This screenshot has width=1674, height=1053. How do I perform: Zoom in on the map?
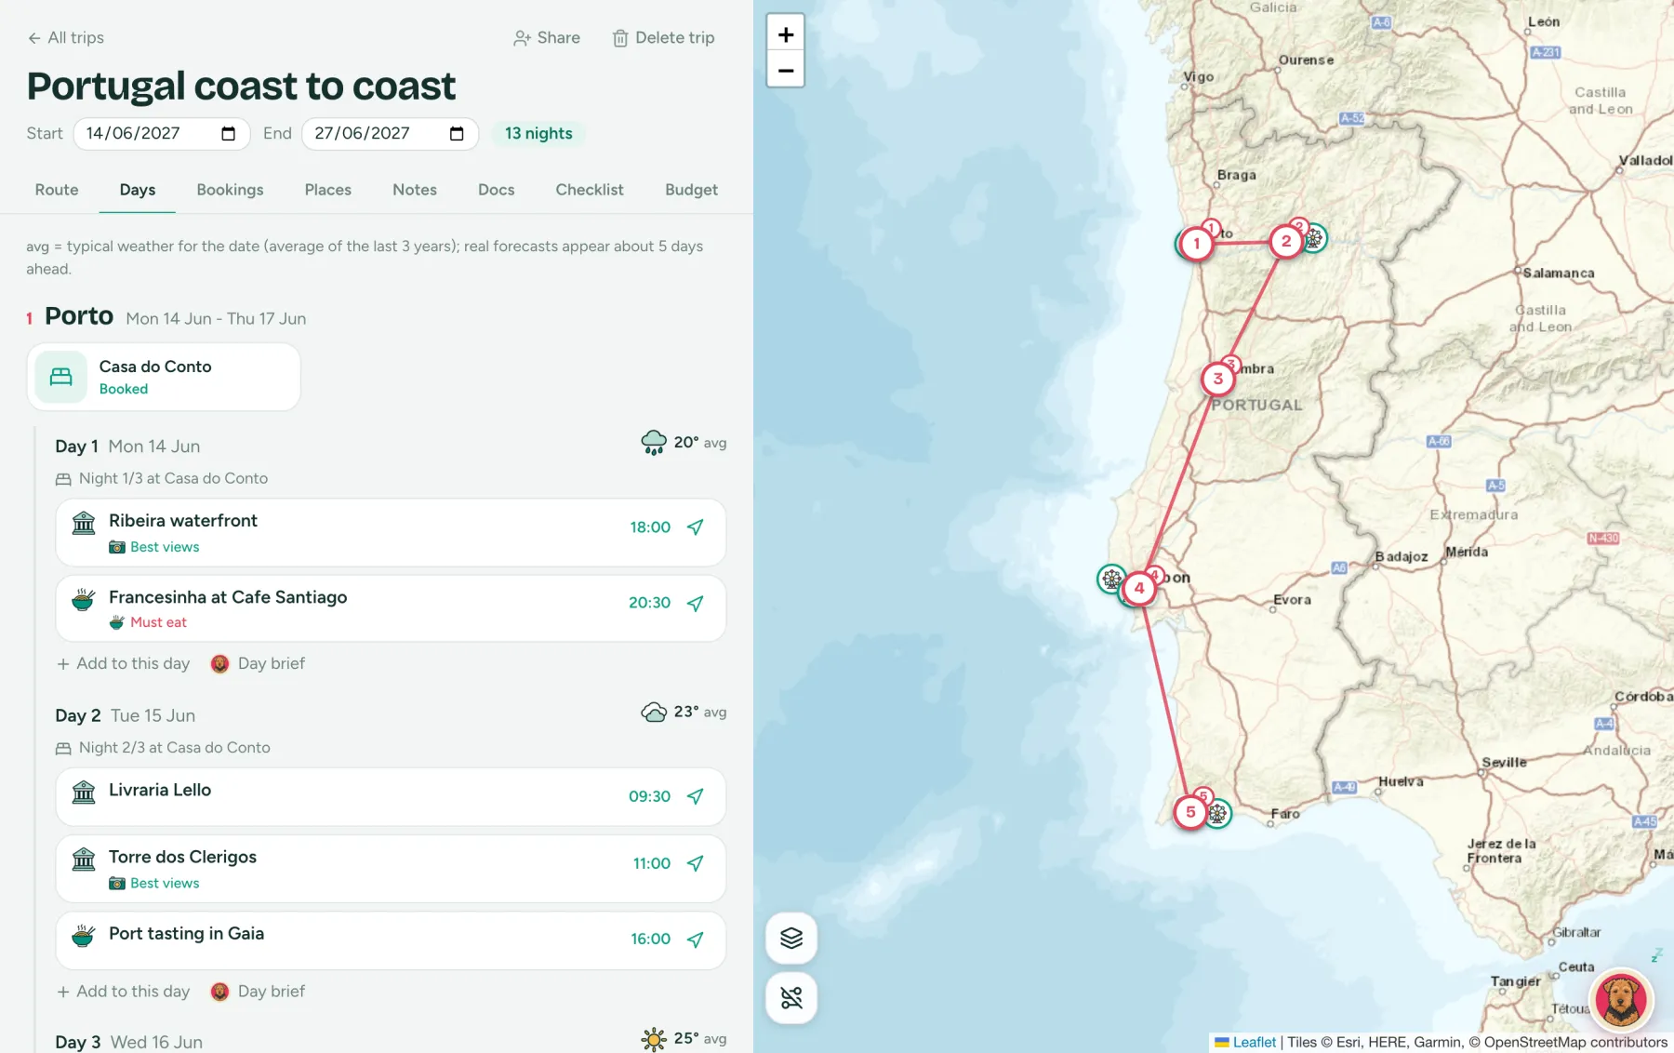(x=786, y=34)
